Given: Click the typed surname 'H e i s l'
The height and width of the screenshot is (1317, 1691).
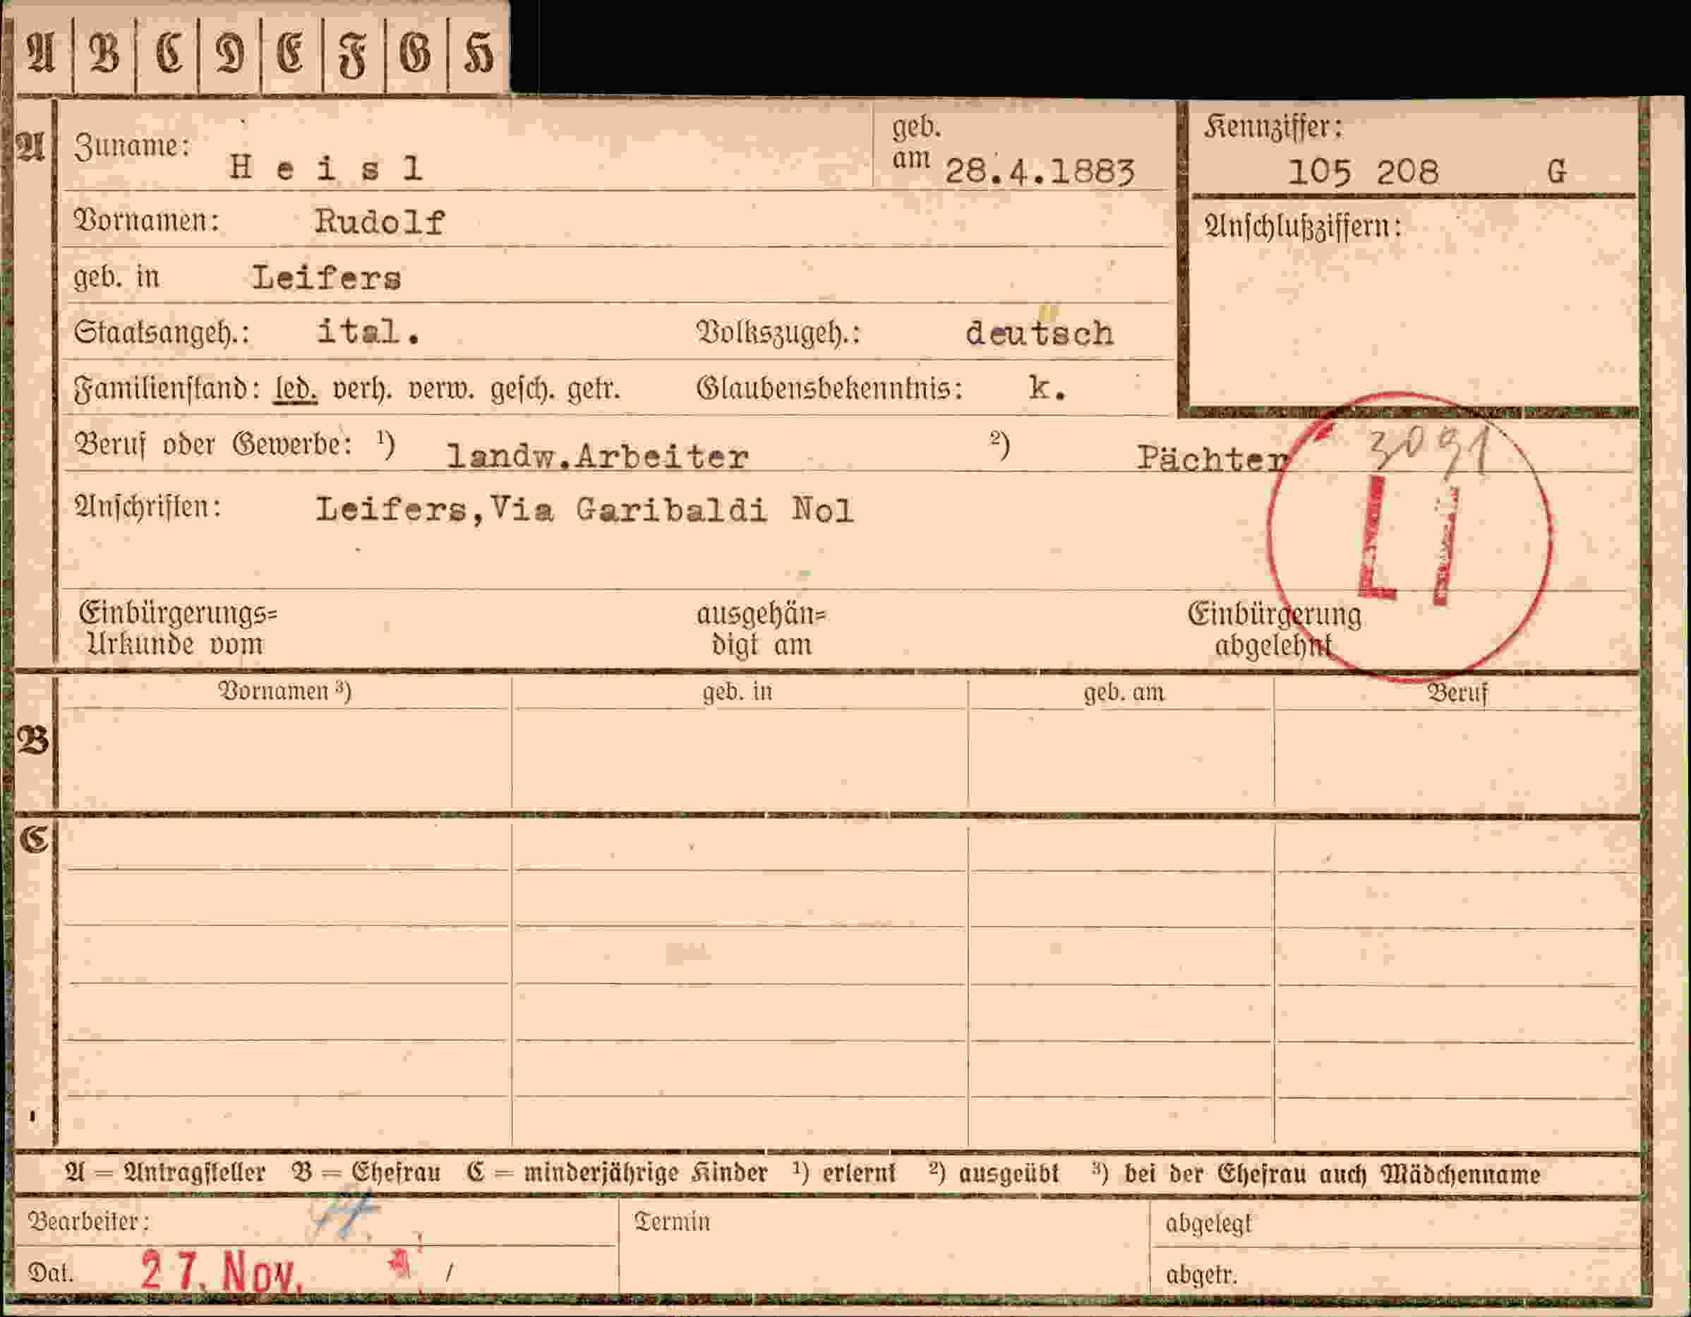Looking at the screenshot, I should (326, 167).
